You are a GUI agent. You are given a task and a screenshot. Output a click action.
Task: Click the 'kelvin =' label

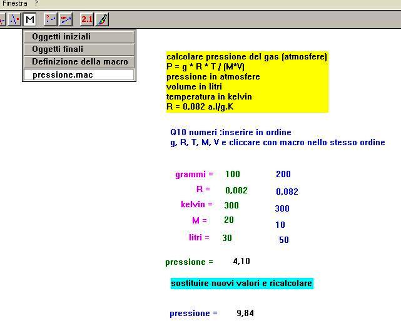pos(196,204)
